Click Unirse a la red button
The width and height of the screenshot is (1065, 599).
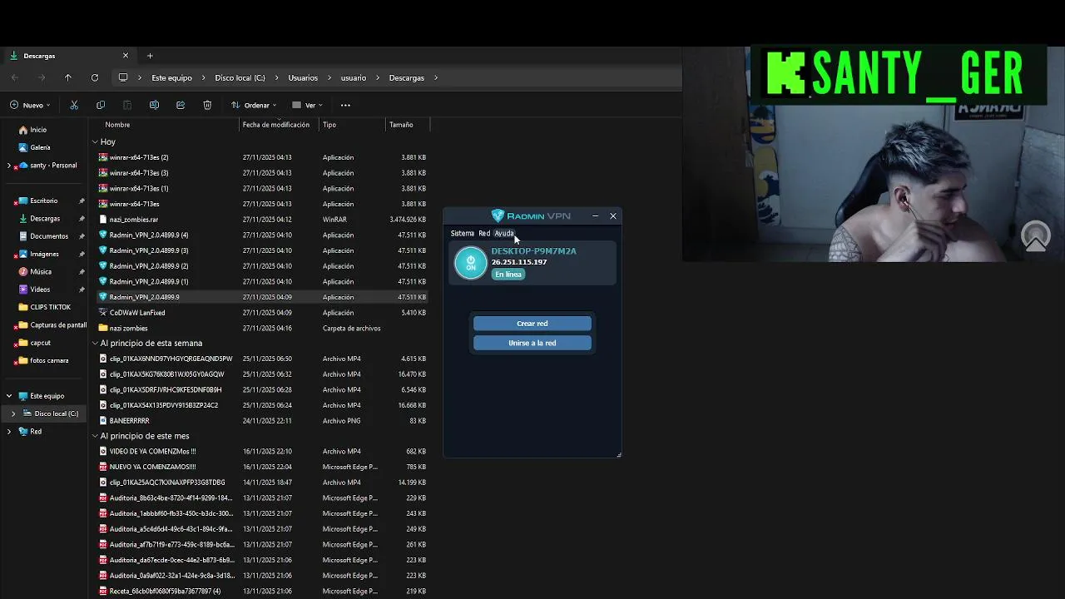(x=532, y=343)
